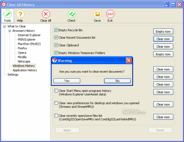The image size is (184, 142).
Task: Enable Clear view preferences for desktop checkbox
Action: pyautogui.click(x=56, y=103)
